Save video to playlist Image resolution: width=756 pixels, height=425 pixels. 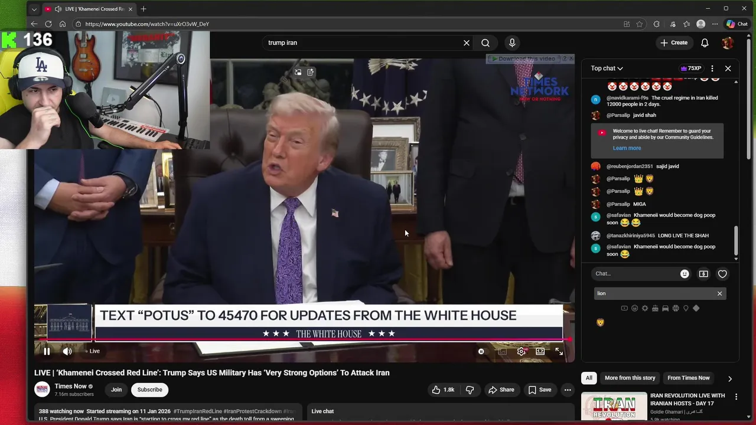[540, 390]
